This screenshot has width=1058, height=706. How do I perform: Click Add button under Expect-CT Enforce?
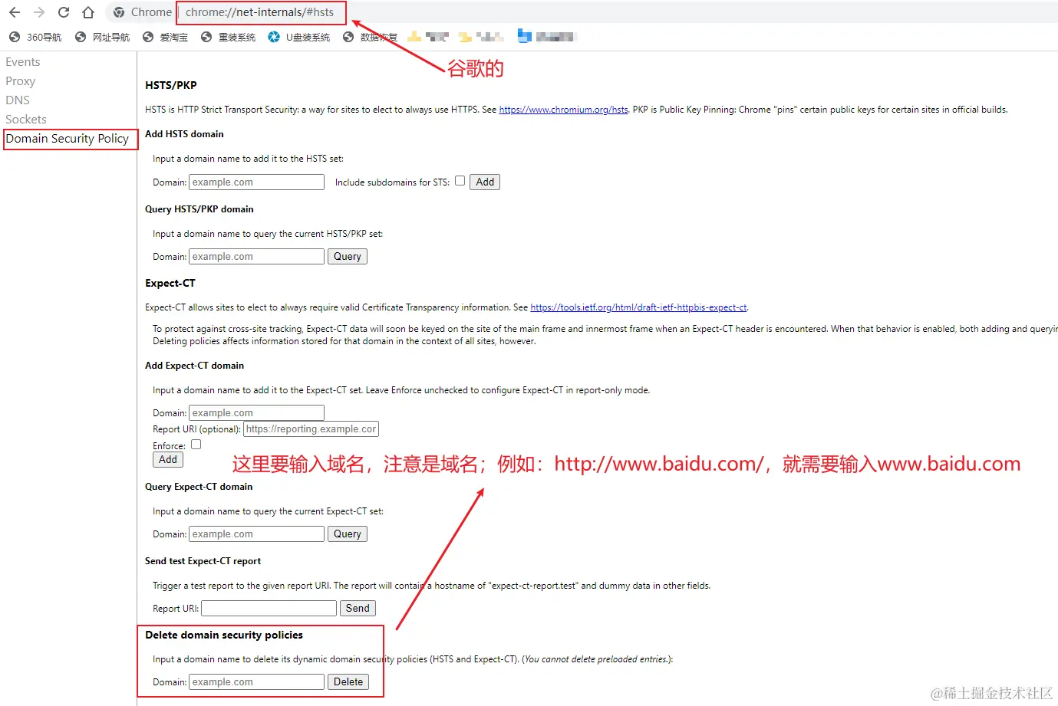(x=168, y=460)
